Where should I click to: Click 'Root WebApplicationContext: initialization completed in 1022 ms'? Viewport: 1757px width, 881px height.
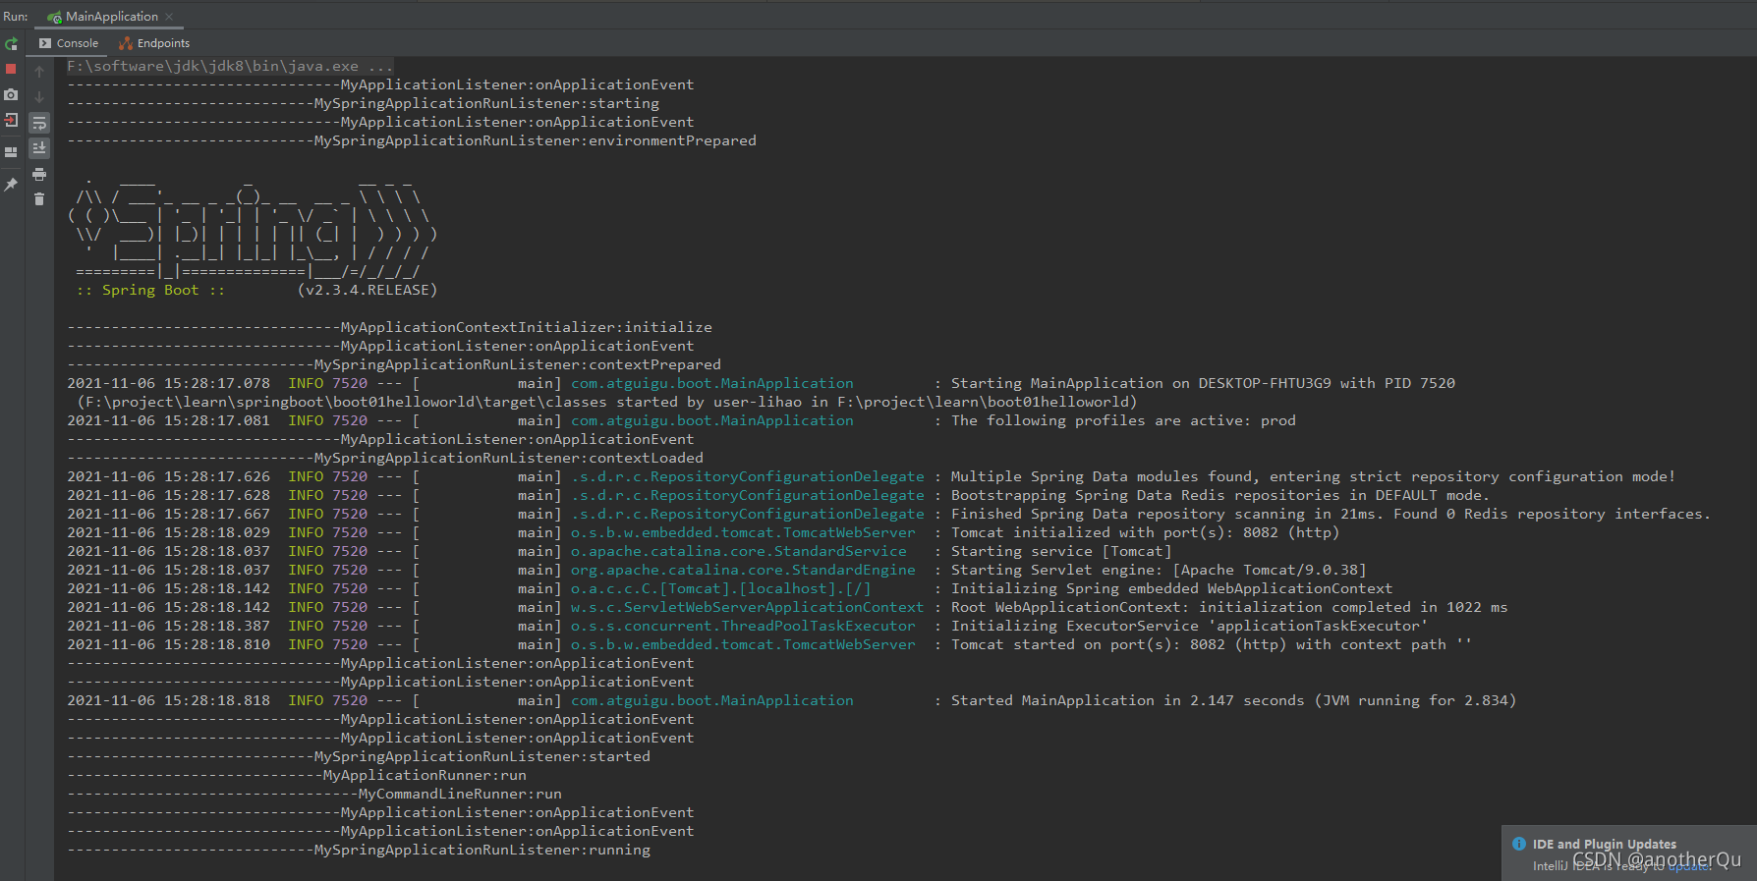pos(1229,607)
